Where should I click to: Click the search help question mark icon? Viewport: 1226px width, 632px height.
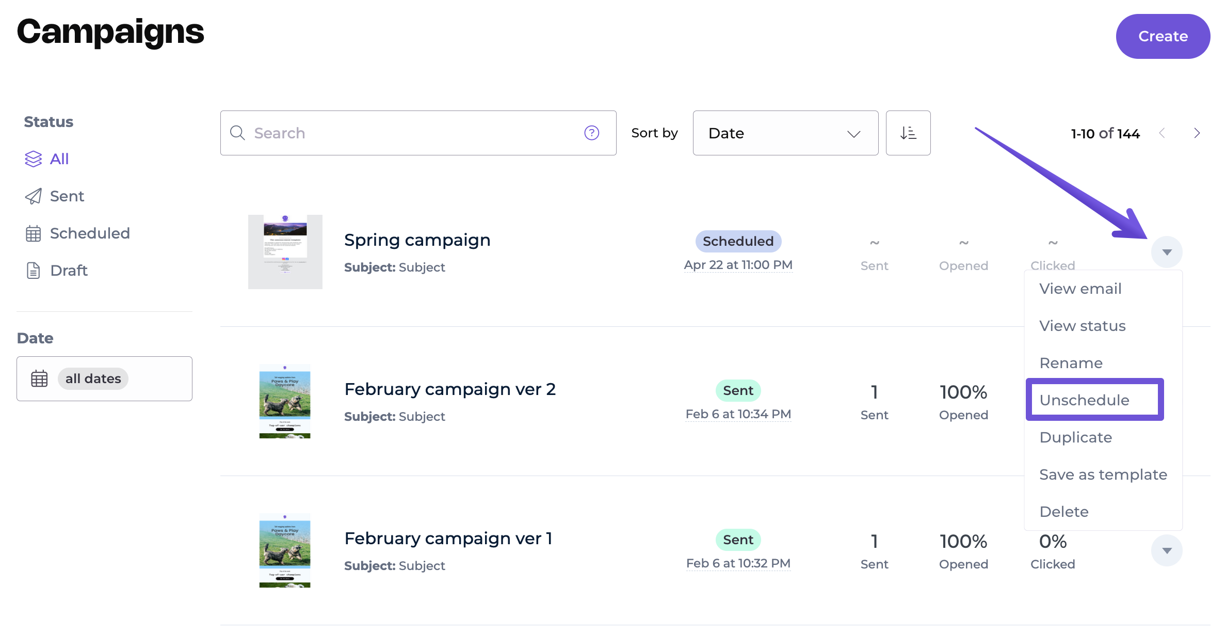pyautogui.click(x=591, y=133)
